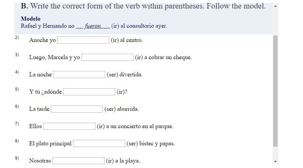The image size is (303, 168).
Task: Click the model answer "fueron"
Action: [x=93, y=26]
